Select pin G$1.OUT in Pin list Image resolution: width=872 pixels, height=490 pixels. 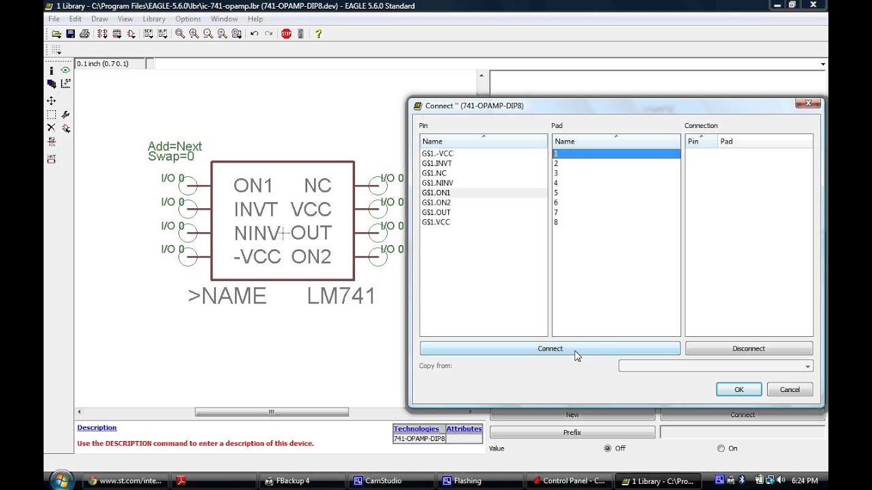click(x=484, y=212)
